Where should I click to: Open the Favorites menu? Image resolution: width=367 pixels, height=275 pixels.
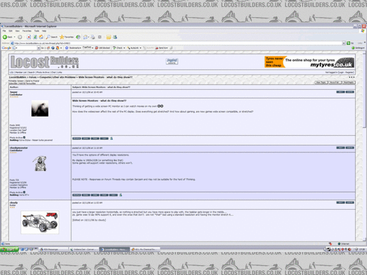[27, 31]
